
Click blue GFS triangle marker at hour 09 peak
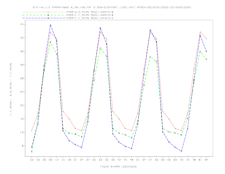[x=50, y=25]
